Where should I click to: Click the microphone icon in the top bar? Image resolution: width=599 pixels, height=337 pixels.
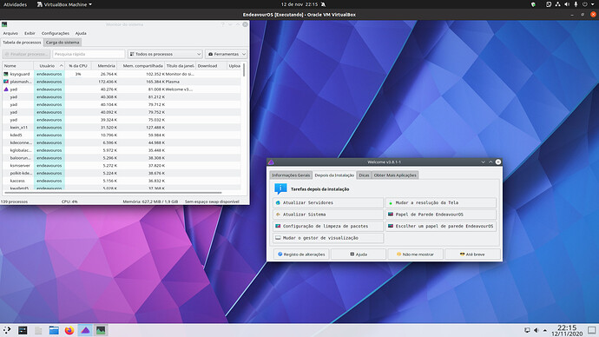576,4
